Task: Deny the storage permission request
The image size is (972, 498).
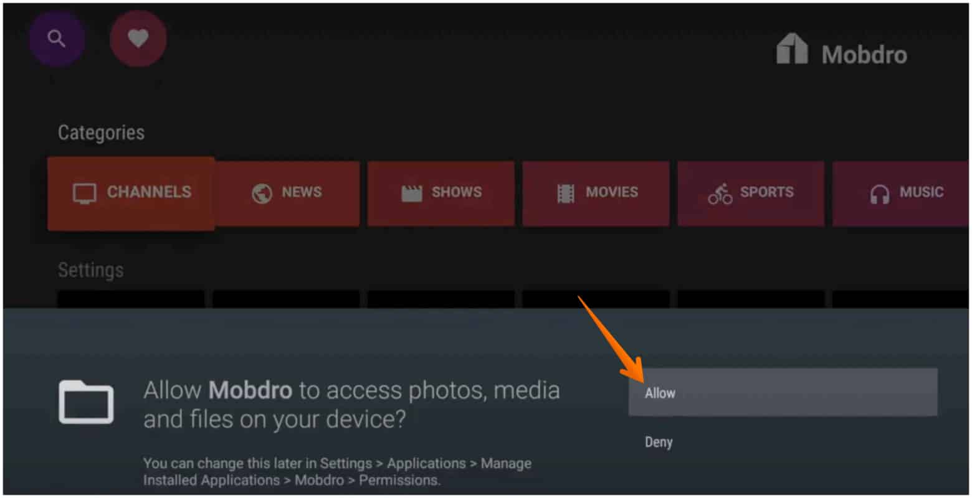Action: 658,442
